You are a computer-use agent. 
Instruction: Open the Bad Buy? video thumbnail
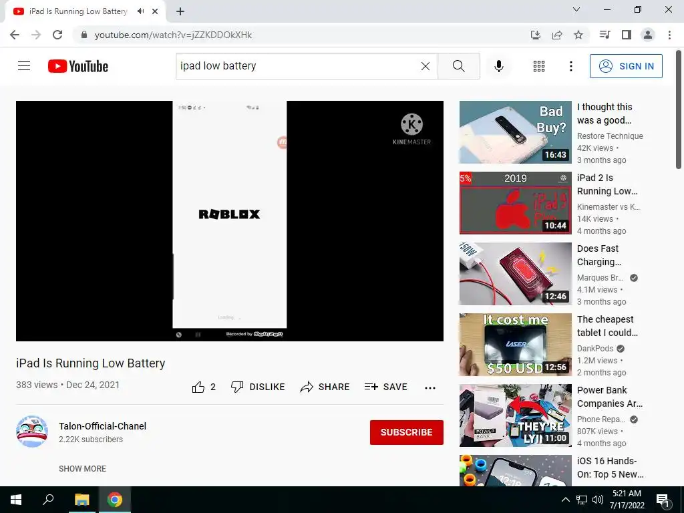point(515,132)
